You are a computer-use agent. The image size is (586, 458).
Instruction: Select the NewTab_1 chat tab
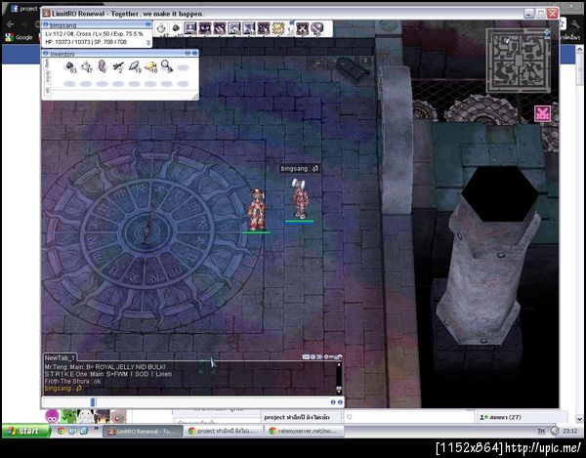coord(60,357)
